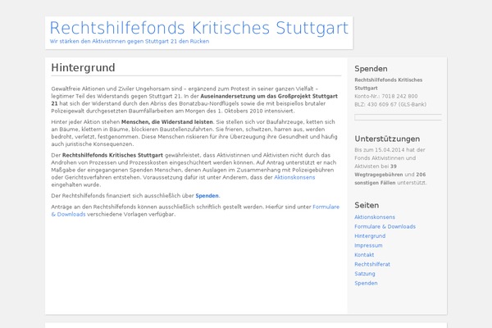Open Spenden in the Seiten sidebar list
Viewport: 492px width, 328px height.
tap(366, 283)
